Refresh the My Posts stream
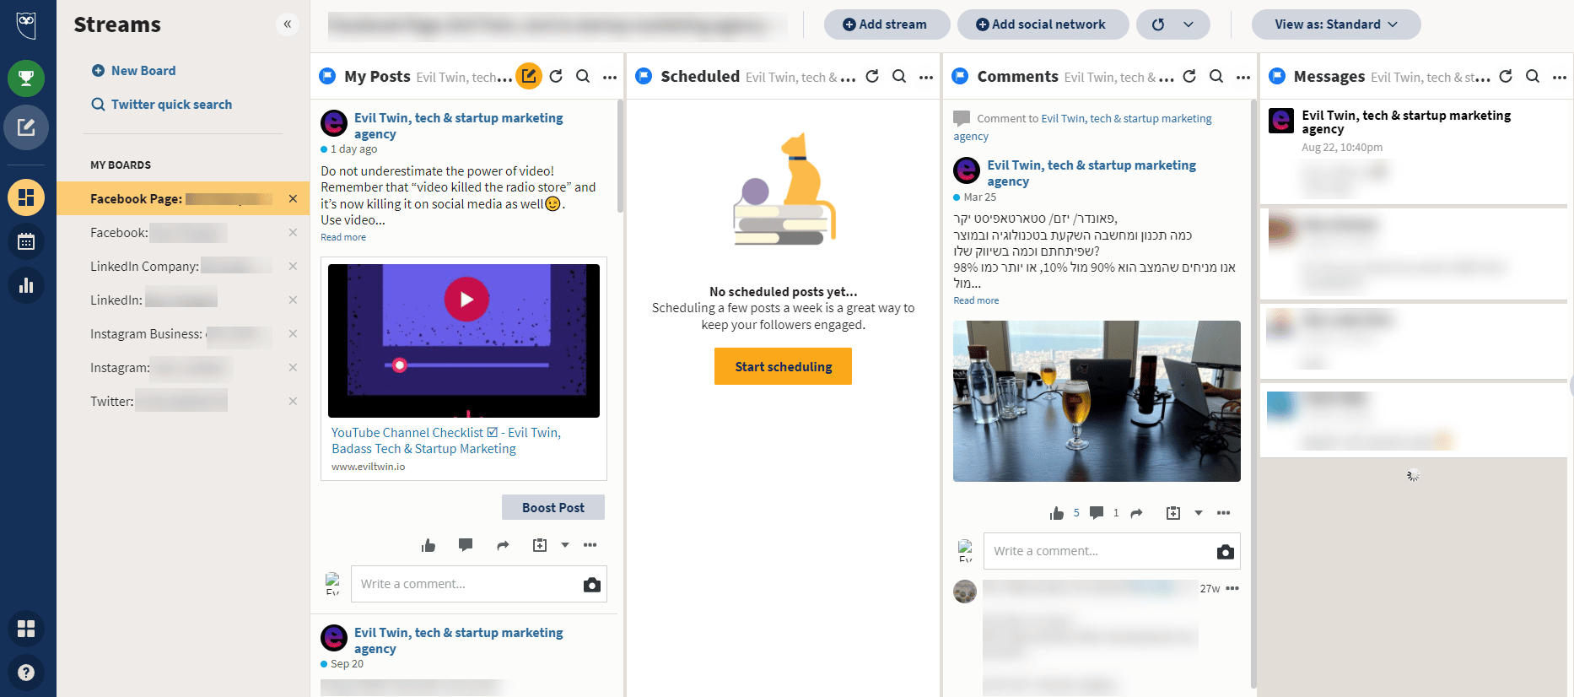This screenshot has height=697, width=1574. coord(556,77)
